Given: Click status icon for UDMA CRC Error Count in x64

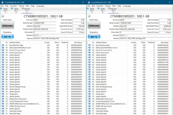Looking at the screenshot, I should pyautogui.click(x=3, y=106).
